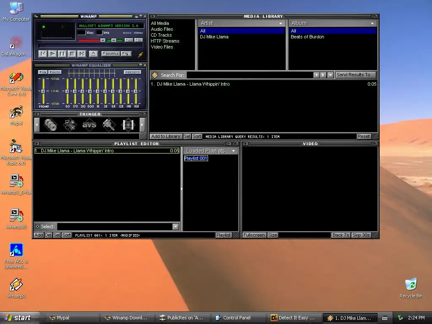Collapse the playlist side pane divider arrow
432x324 pixels.
click(181, 189)
